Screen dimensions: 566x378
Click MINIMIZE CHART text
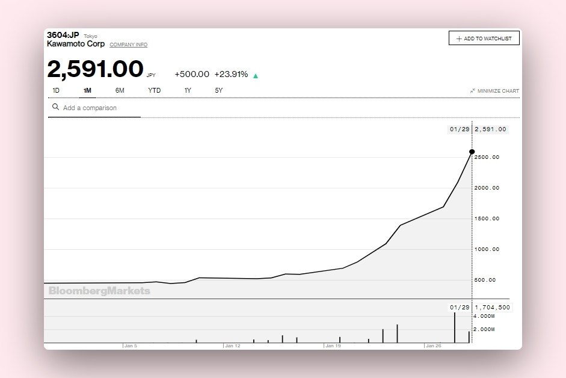click(x=498, y=91)
